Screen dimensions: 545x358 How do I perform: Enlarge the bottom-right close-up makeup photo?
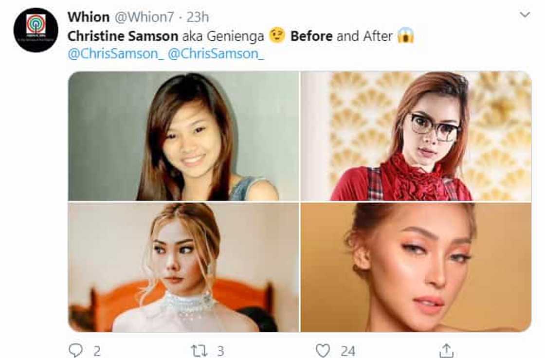tap(416, 267)
